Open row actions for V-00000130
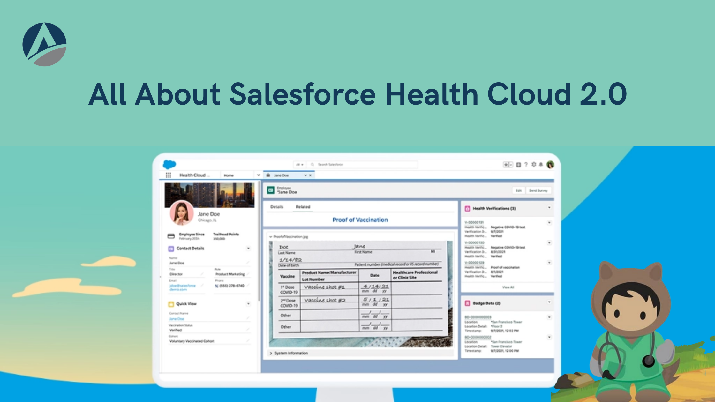 [549, 243]
